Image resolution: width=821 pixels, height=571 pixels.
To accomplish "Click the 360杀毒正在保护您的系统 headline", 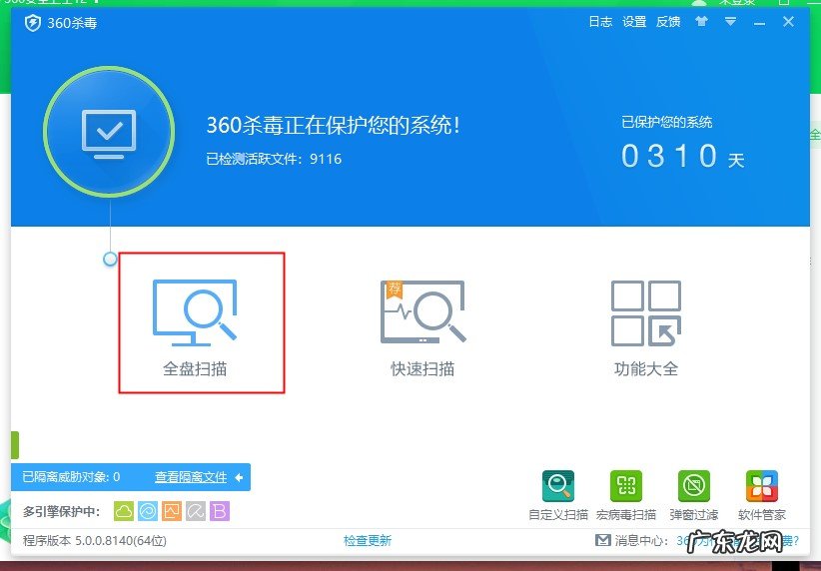I will [333, 125].
